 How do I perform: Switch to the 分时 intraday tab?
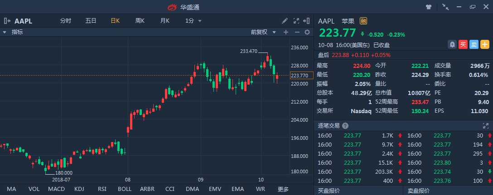[x=66, y=21]
